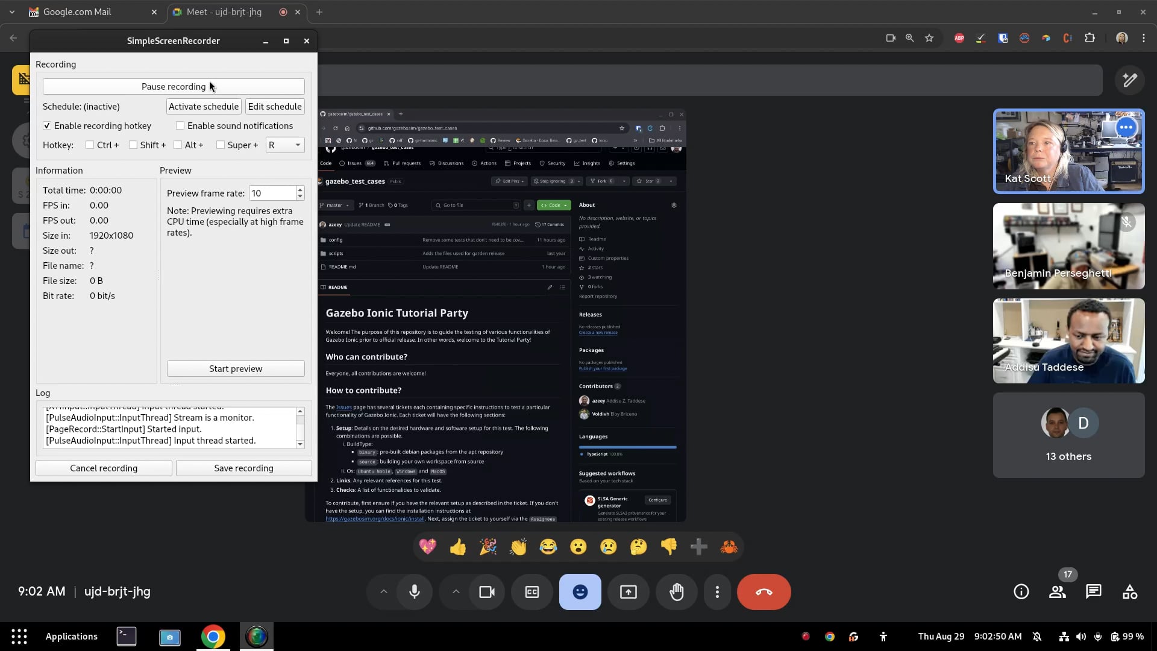Turn off the camera in Meet

pos(487,592)
